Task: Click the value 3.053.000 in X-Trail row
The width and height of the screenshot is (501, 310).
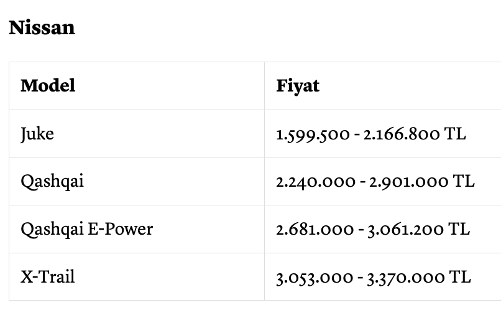Action: point(315,278)
